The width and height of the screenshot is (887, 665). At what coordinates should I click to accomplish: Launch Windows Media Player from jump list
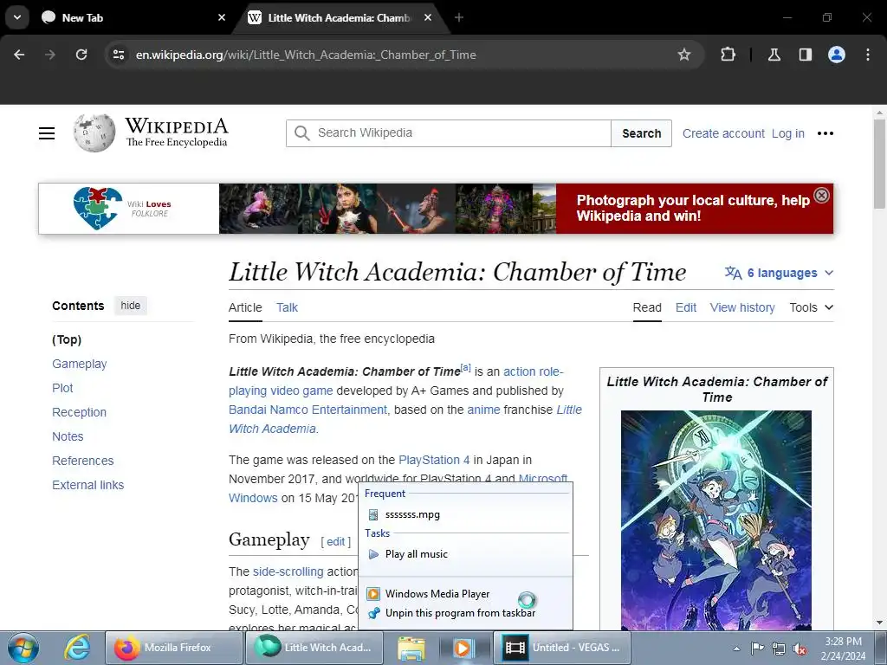(465, 594)
